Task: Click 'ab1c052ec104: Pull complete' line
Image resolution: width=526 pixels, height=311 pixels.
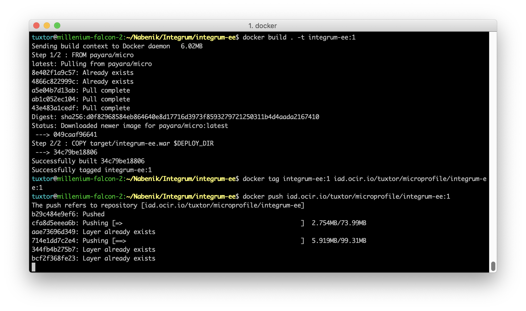Action: pos(81,99)
